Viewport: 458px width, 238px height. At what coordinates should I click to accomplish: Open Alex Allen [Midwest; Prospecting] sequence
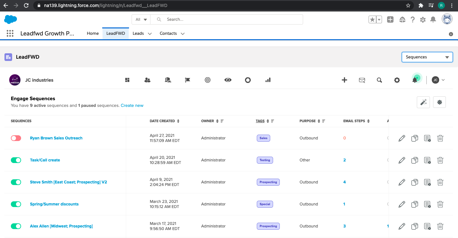pos(61,226)
